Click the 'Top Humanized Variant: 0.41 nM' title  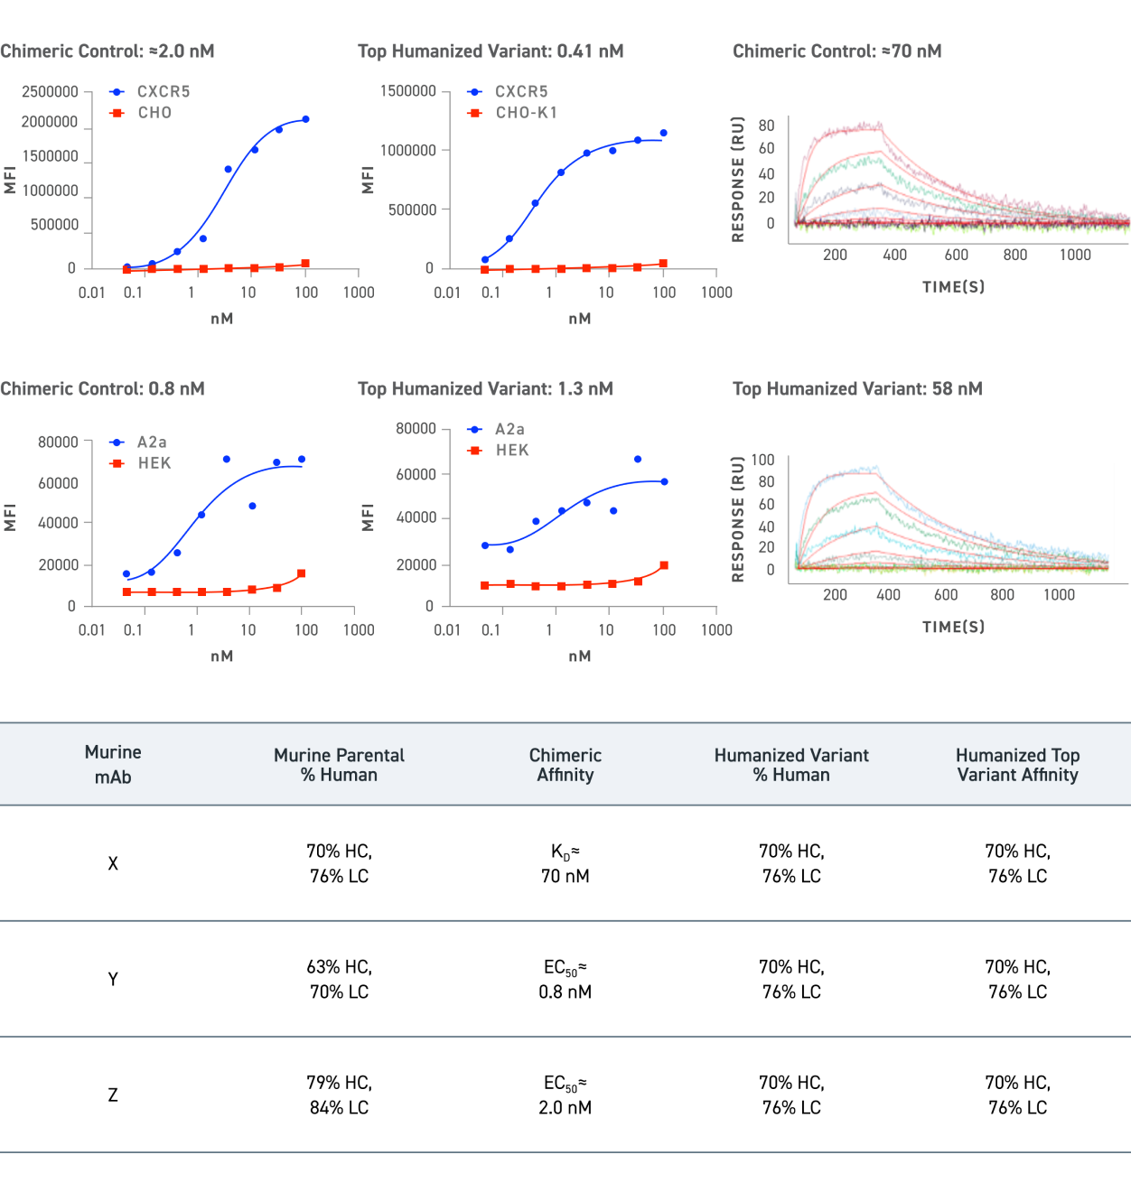point(491,51)
